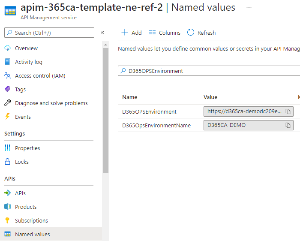The width and height of the screenshot is (300, 241).
Task: Click the Columns toolbar label
Action: pos(170,33)
